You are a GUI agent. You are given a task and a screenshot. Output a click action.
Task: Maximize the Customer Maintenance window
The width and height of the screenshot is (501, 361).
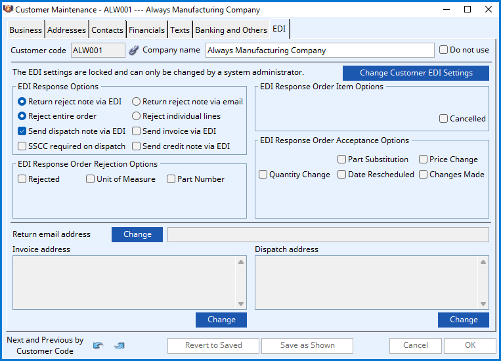pos(468,9)
